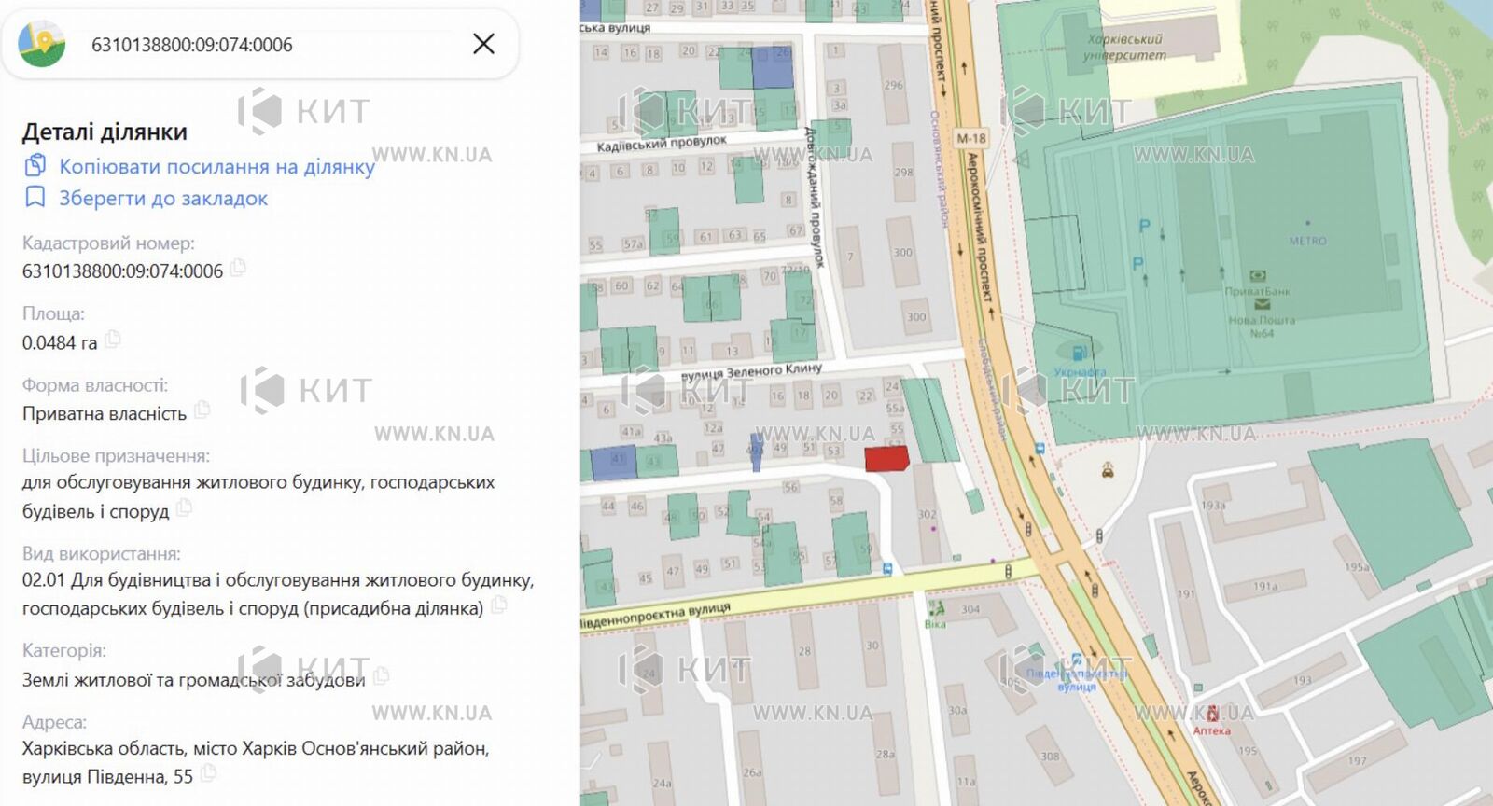Click the cadastral number search field

pyautogui.click(x=271, y=45)
